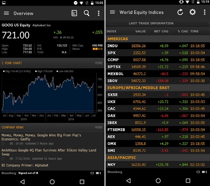This screenshot has height=186, width=210.
Task: Sort by % CHG column header
Action: pyautogui.click(x=183, y=31)
